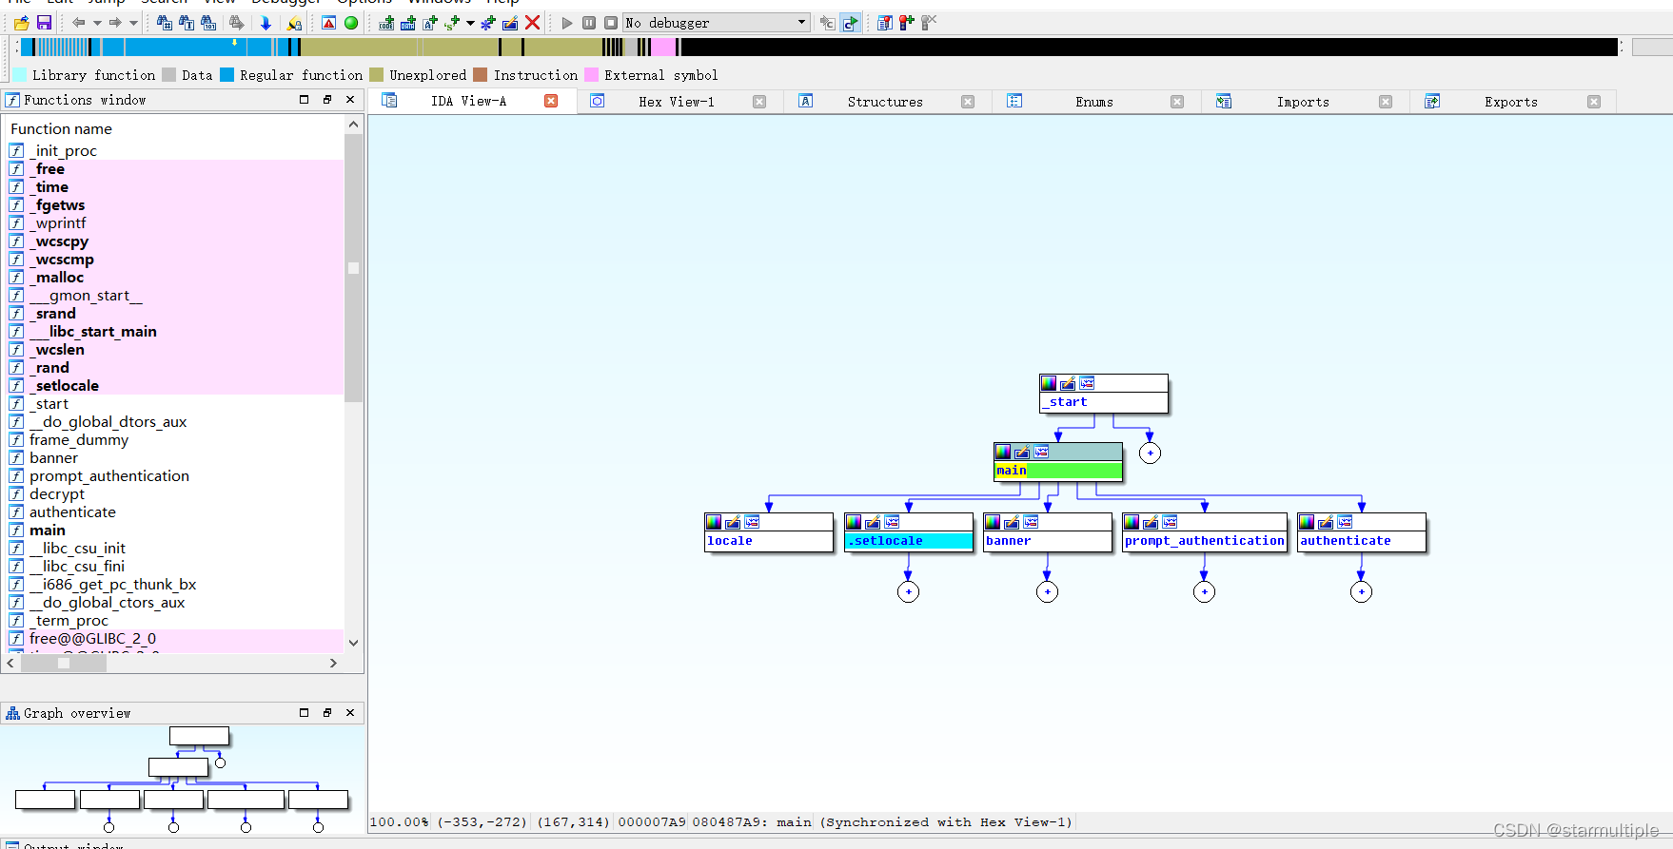
Task: Click the .setlocale graph node
Action: [909, 532]
